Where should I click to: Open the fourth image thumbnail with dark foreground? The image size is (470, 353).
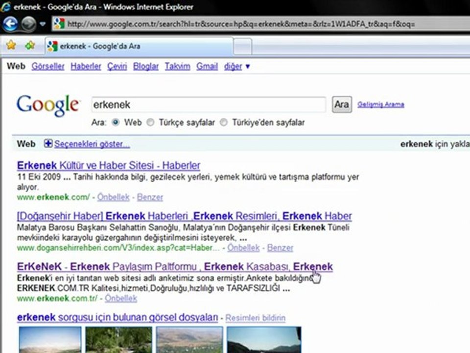[264, 340]
